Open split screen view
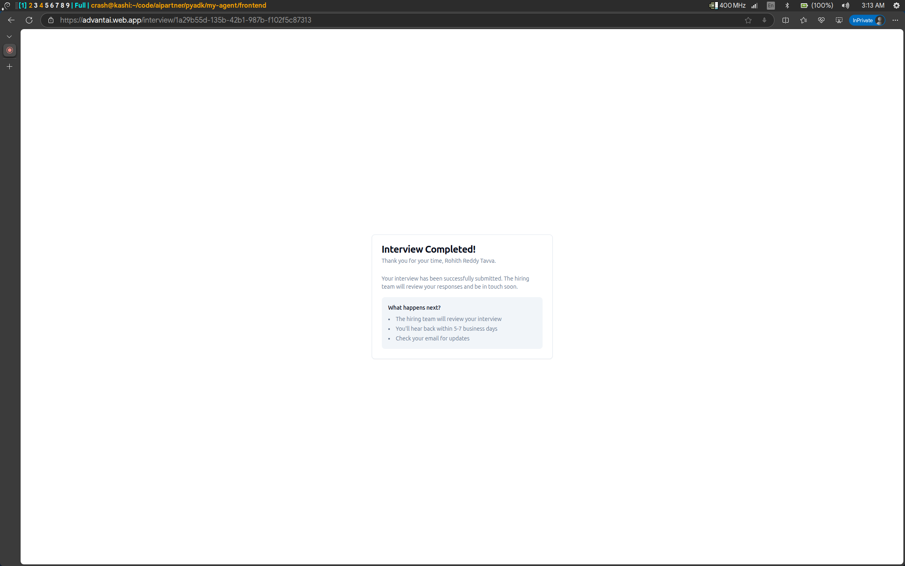This screenshot has height=566, width=905. [x=785, y=20]
